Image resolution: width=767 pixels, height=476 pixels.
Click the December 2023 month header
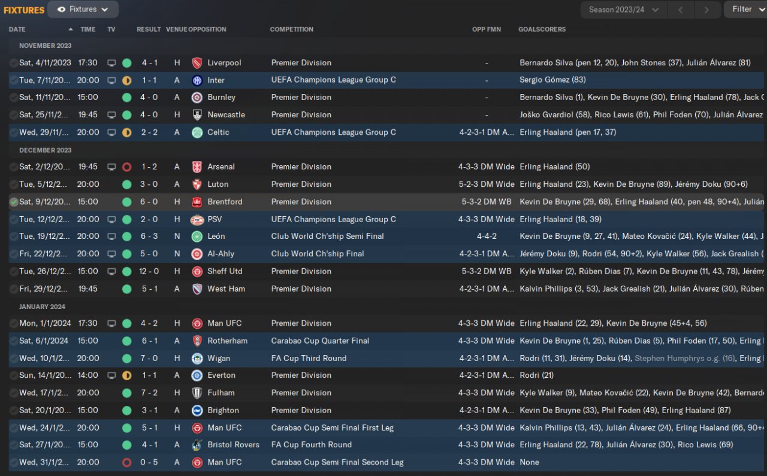point(45,150)
